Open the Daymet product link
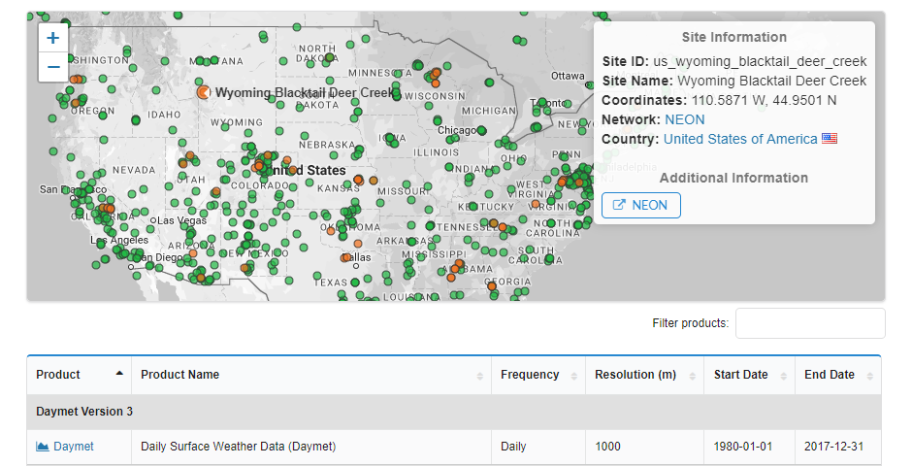 [x=74, y=447]
